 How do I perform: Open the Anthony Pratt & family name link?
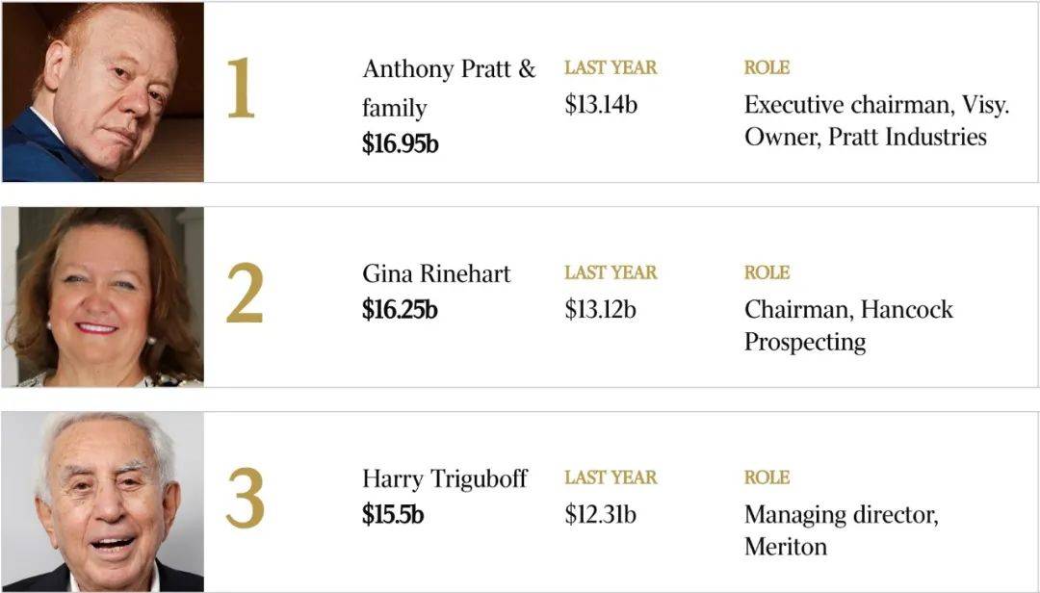click(449, 89)
